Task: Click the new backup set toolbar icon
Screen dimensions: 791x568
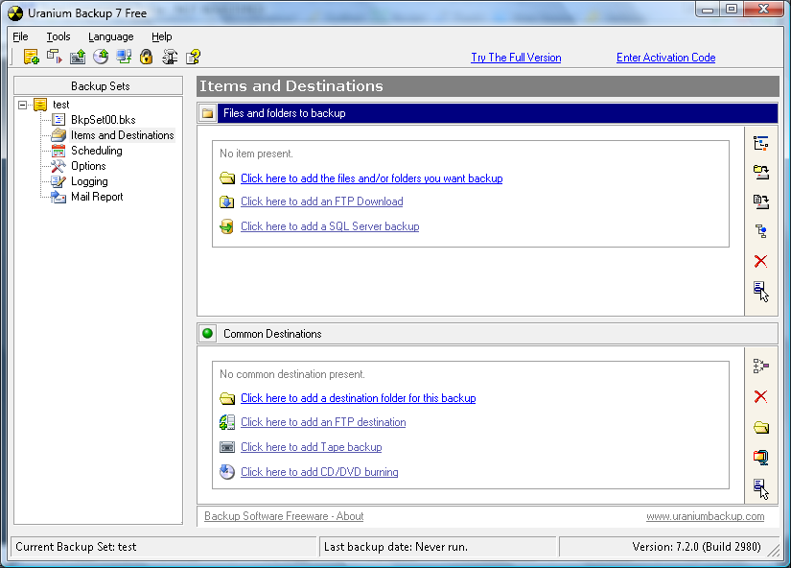Action: click(32, 57)
